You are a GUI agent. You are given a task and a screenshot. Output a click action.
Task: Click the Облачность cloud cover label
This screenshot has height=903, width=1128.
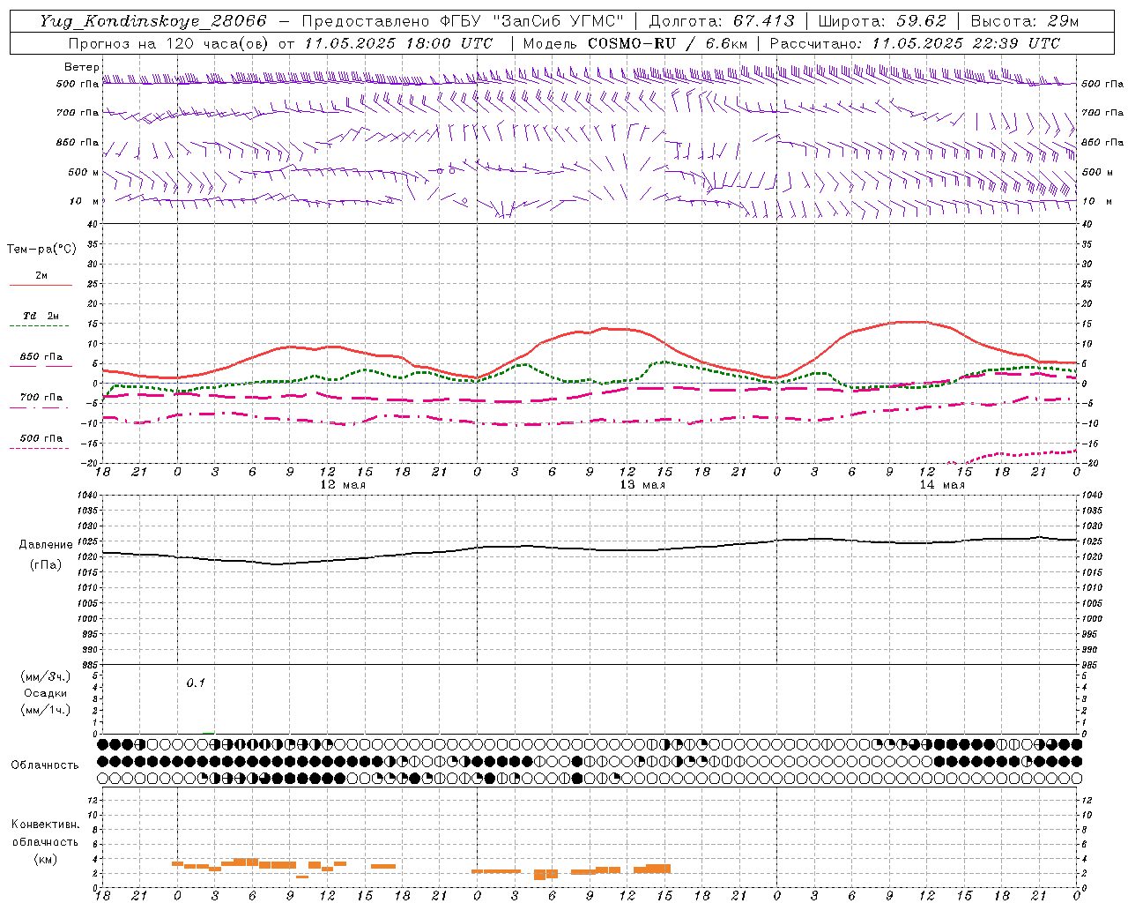45,765
